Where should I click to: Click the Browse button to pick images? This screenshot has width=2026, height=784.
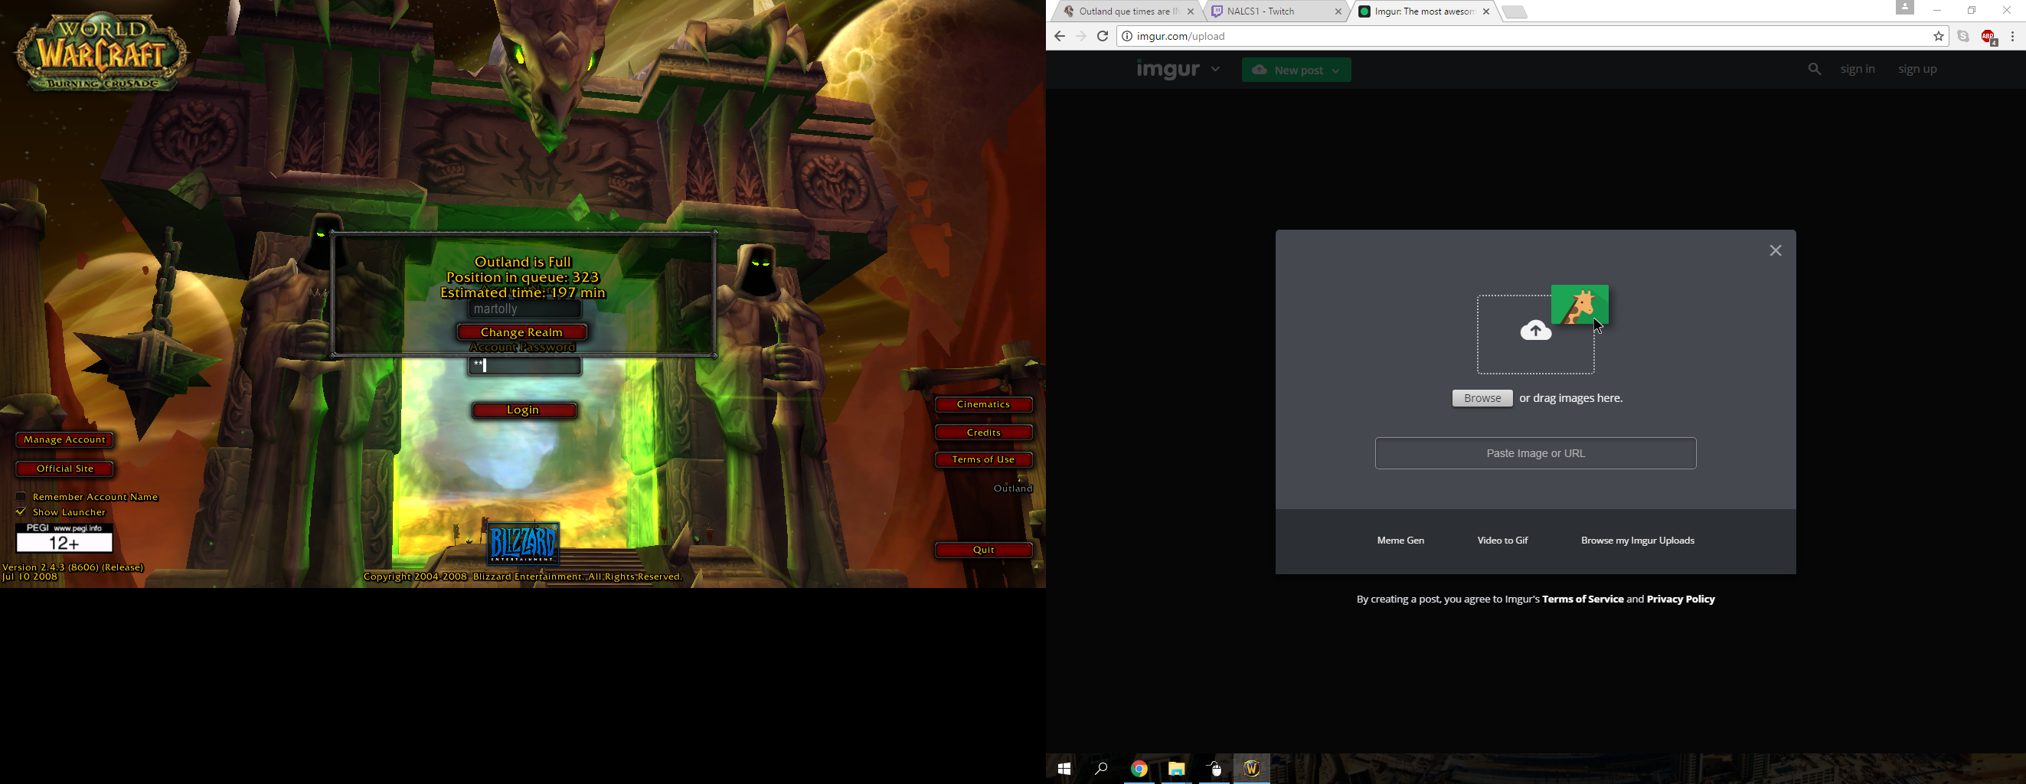tap(1482, 399)
